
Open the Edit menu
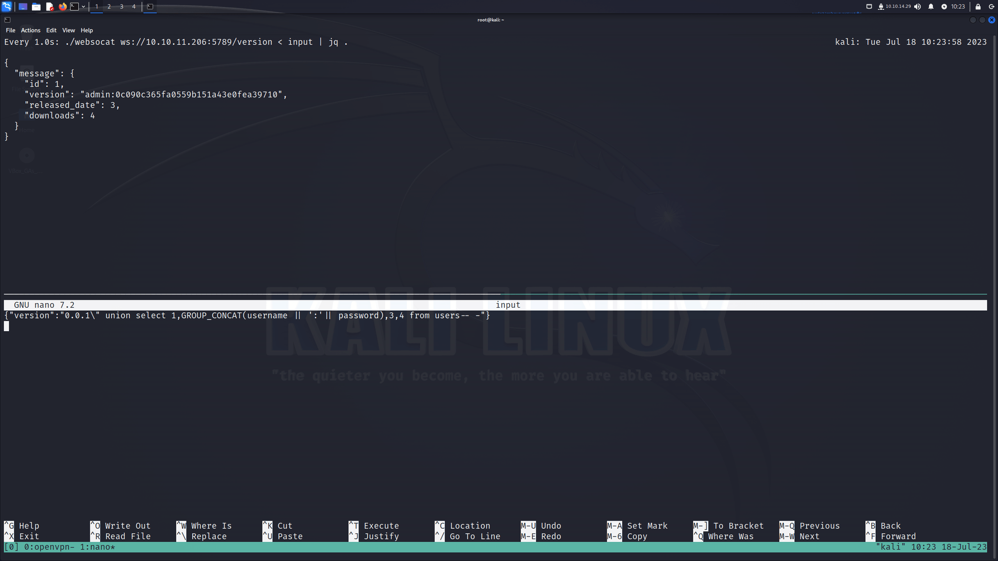[51, 30]
